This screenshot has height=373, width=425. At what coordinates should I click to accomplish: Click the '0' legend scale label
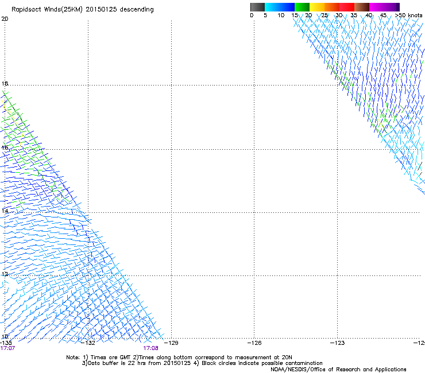(252, 15)
